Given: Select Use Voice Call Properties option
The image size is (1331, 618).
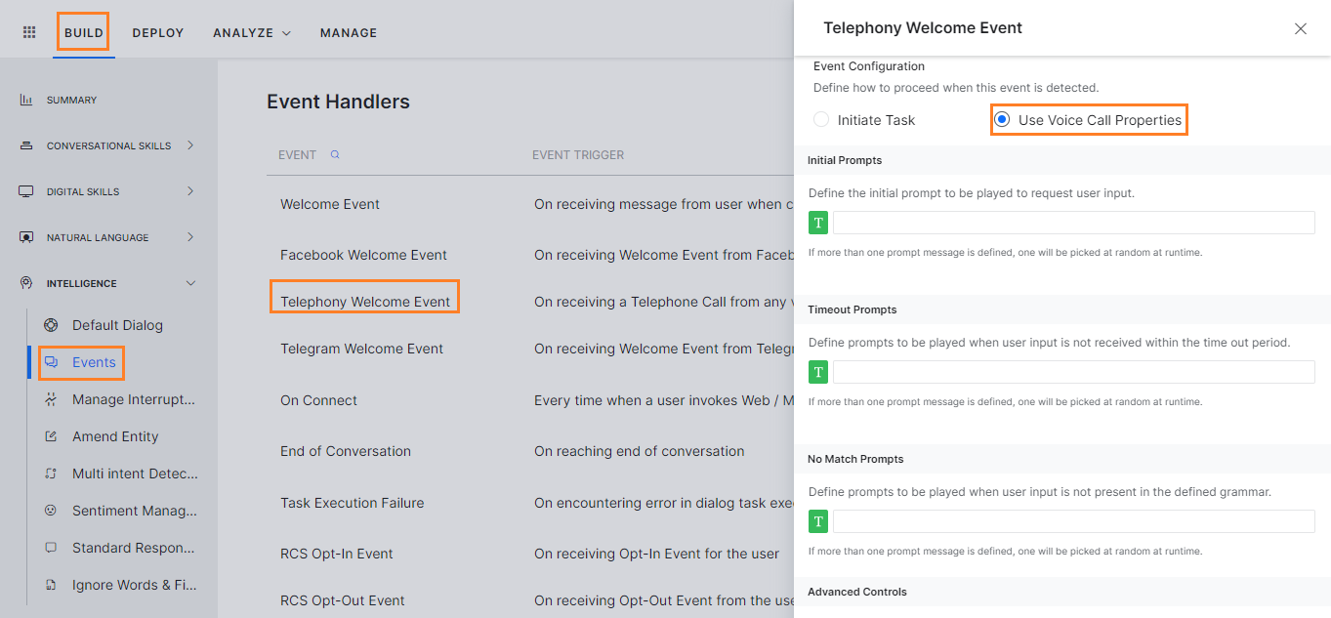Looking at the screenshot, I should (1002, 120).
